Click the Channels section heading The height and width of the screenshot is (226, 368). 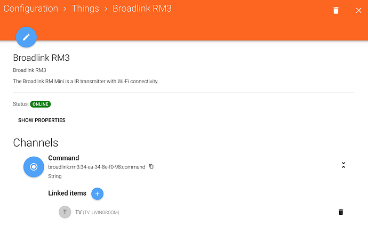pos(36,143)
